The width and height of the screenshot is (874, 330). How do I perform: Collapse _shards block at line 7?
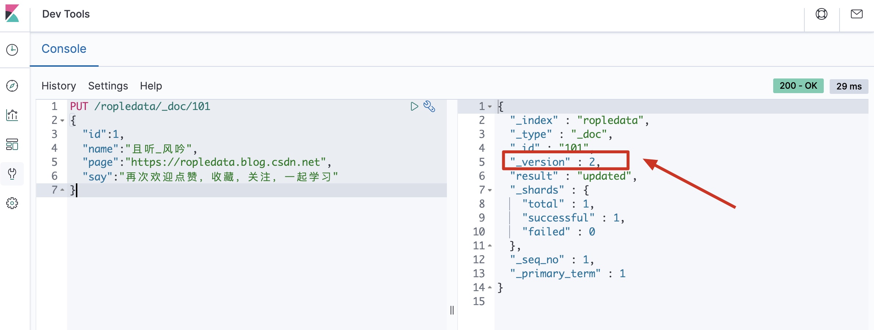click(x=490, y=190)
